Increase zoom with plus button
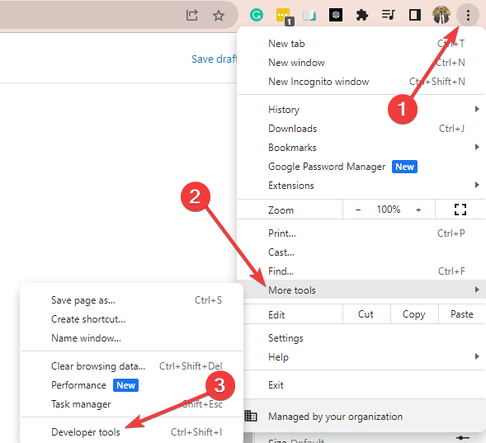 click(418, 210)
